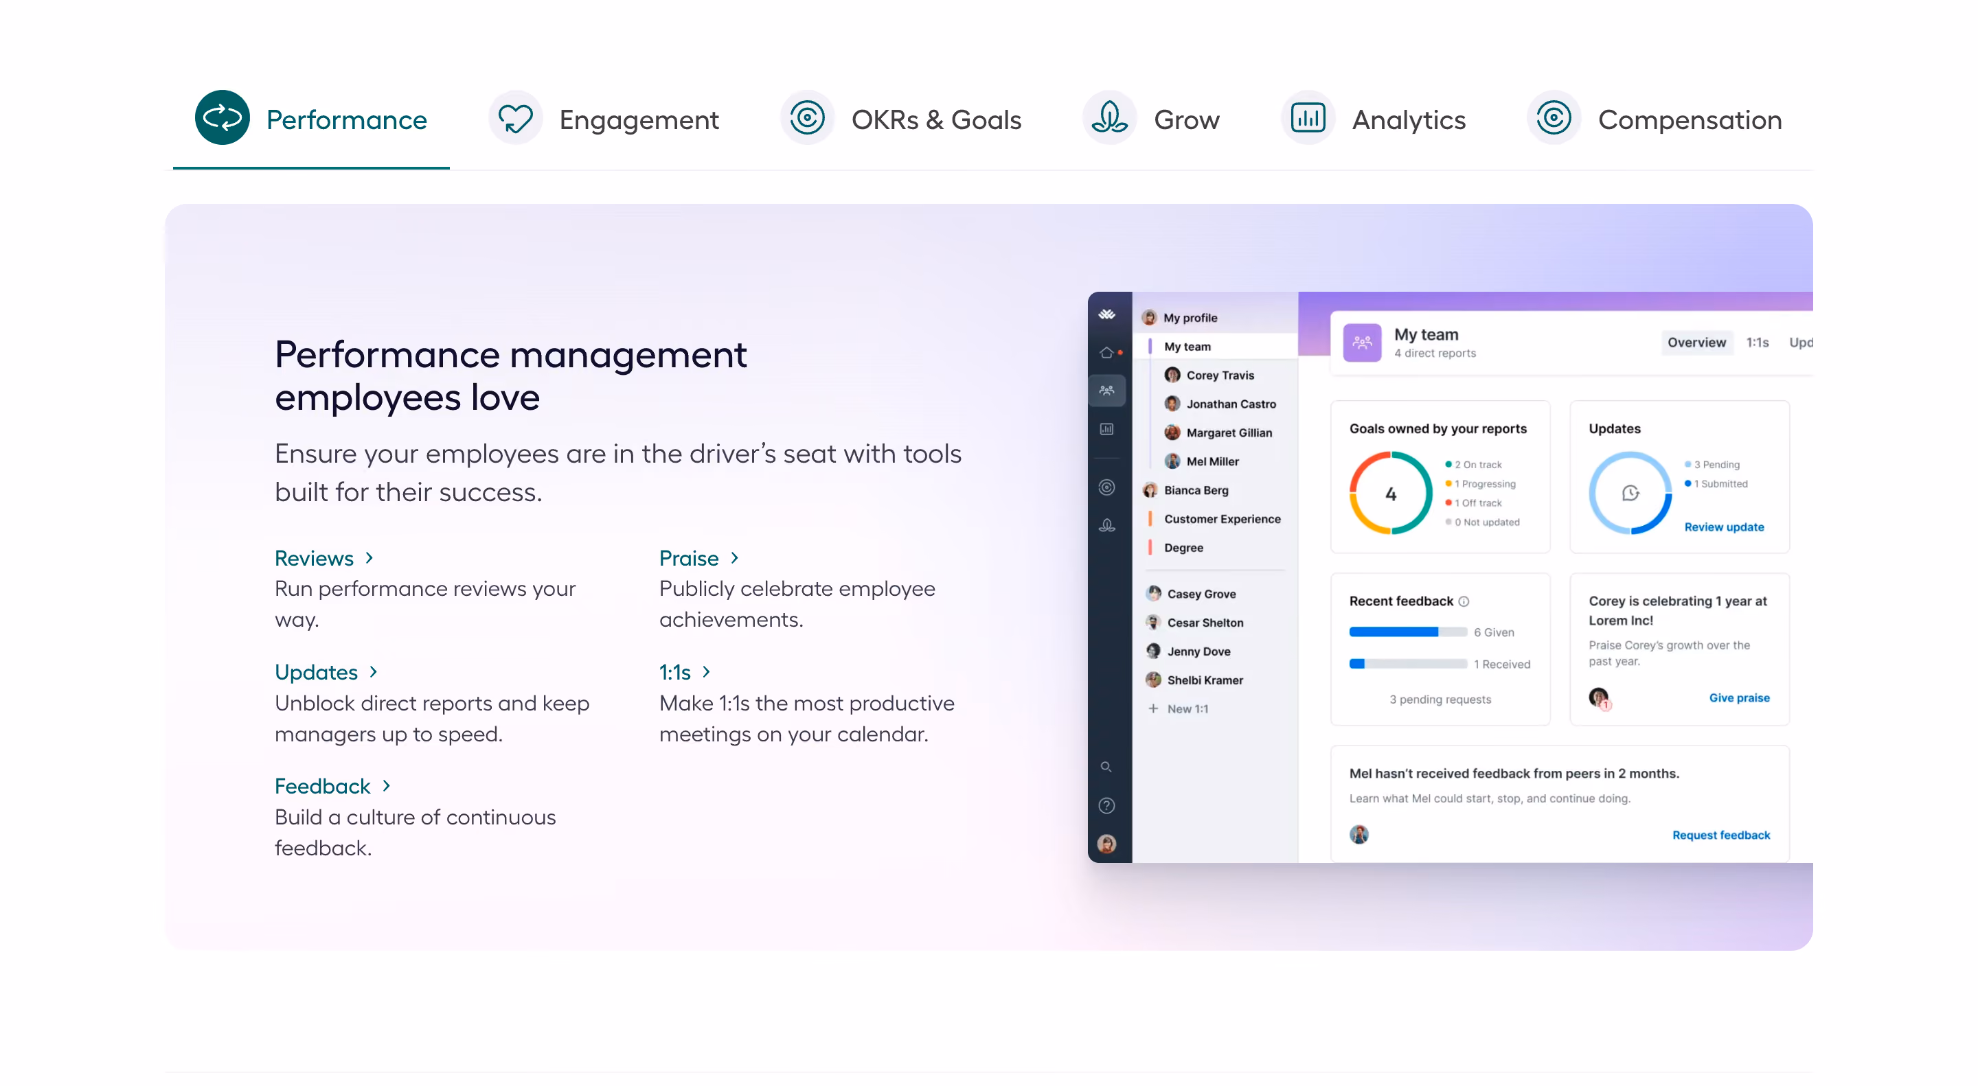The height and width of the screenshot is (1086, 1978).
Task: Select the people/team icon in the dark sidebar
Action: (x=1106, y=391)
